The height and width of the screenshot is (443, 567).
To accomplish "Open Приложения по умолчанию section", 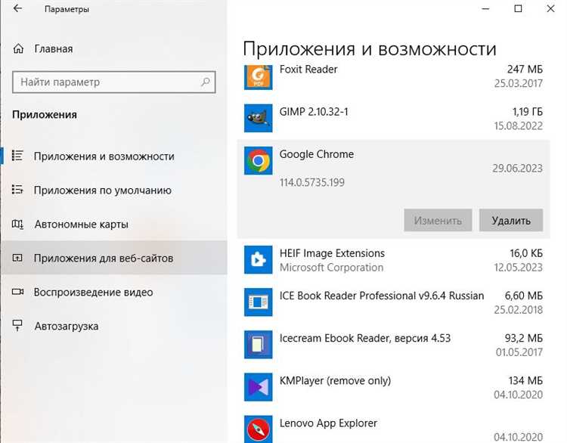I will (x=114, y=191).
